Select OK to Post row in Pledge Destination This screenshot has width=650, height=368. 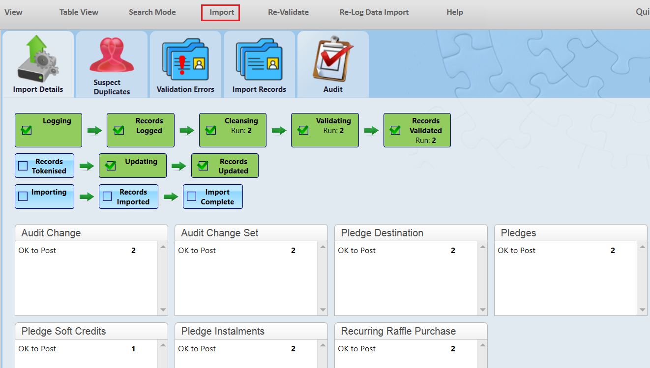pyautogui.click(x=406, y=251)
